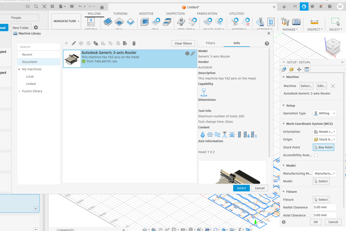Screen dimensions: 346x231
Task: Click the OK button in Setup panel
Action: tap(316, 222)
